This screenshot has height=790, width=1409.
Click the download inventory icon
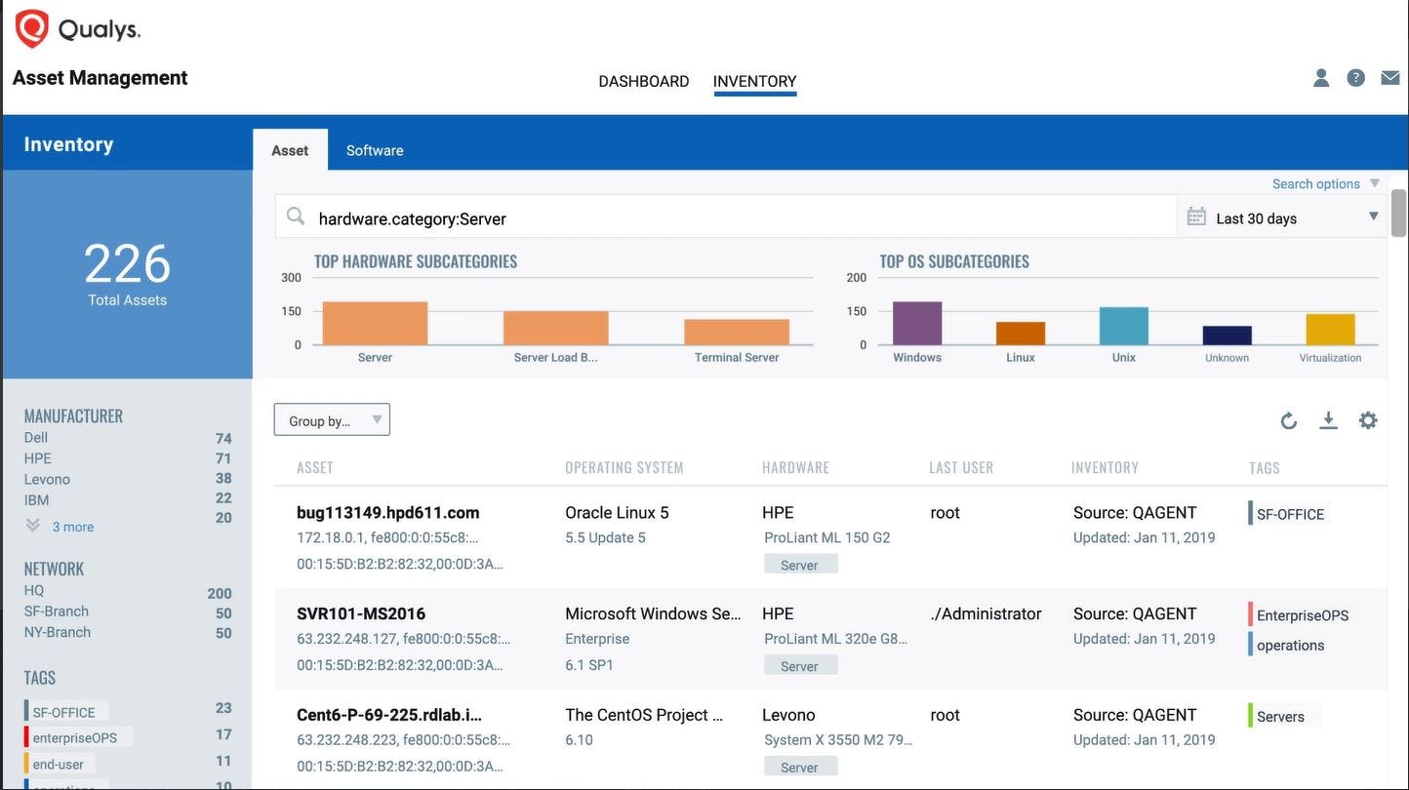click(1328, 420)
